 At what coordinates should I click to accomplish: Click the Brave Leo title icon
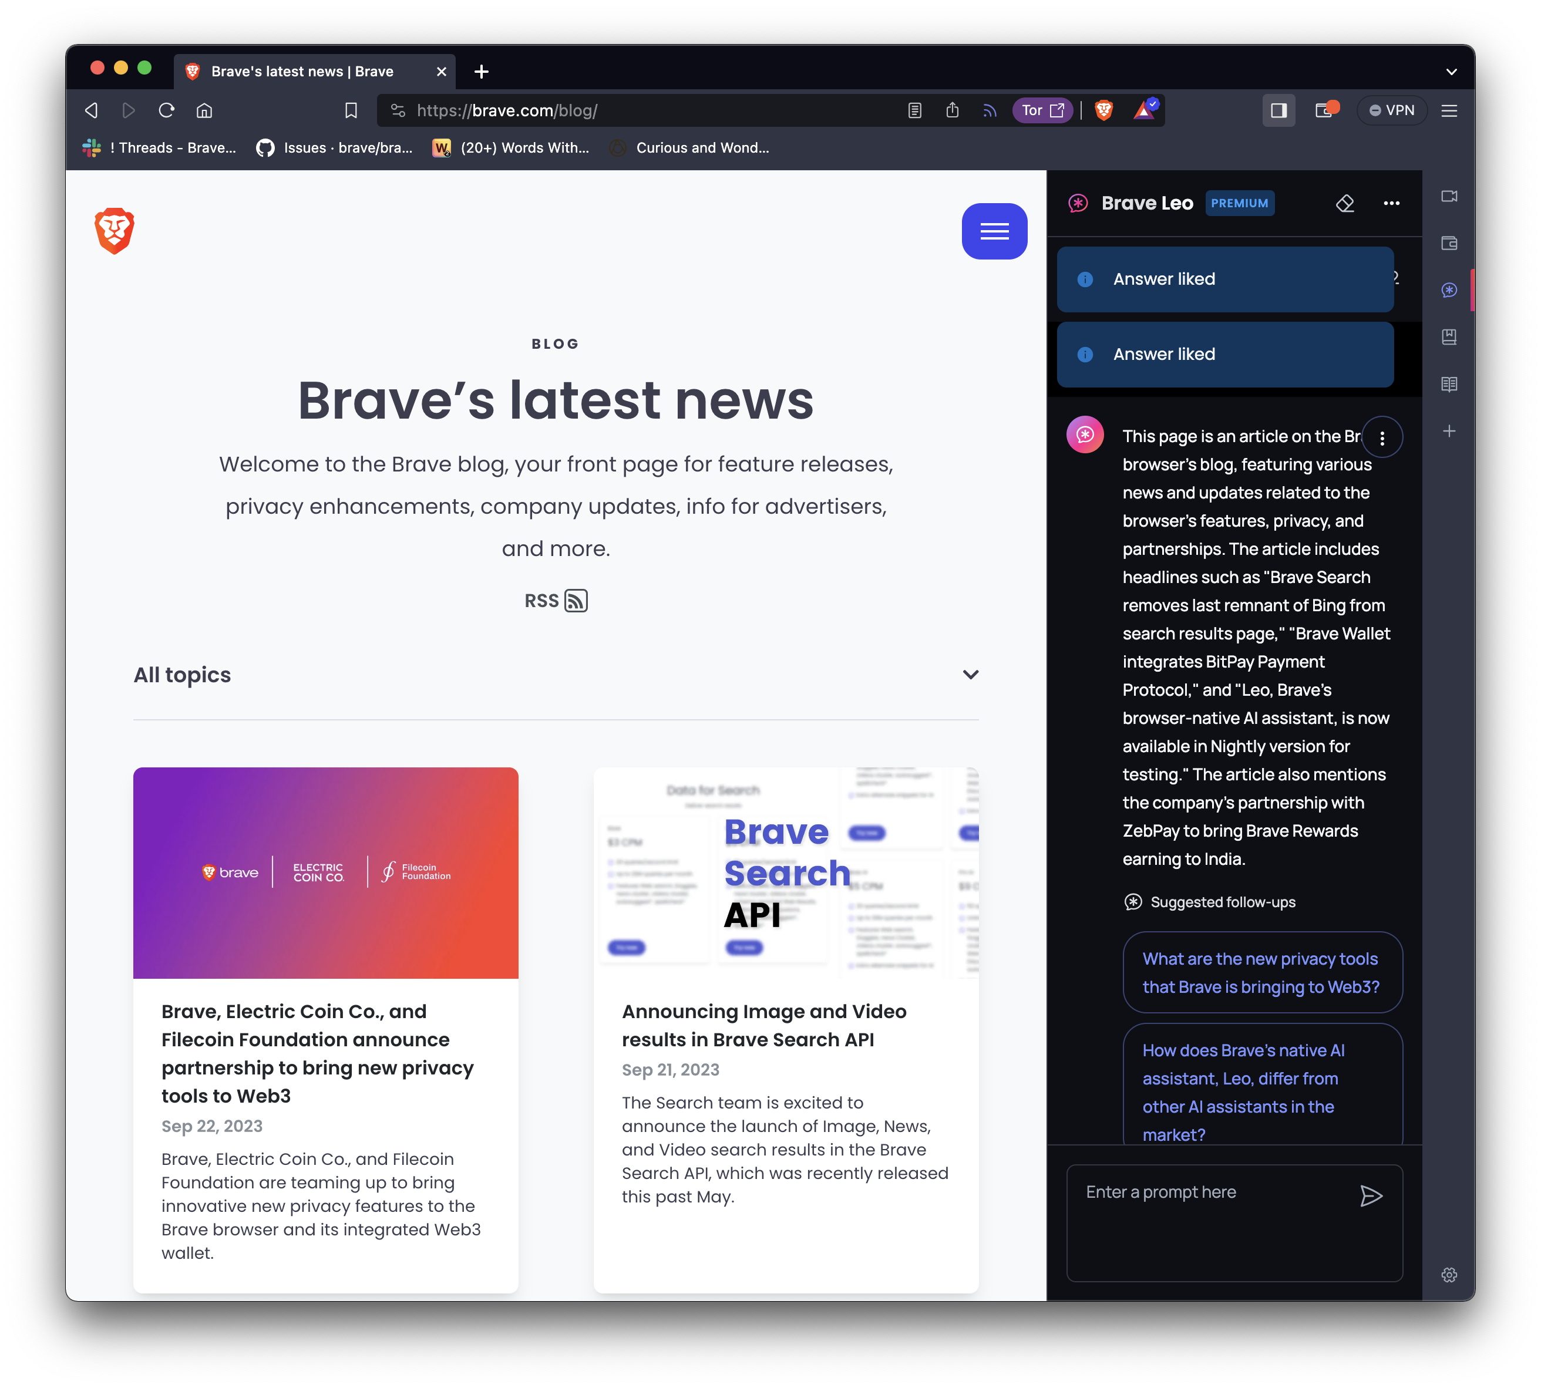point(1077,203)
